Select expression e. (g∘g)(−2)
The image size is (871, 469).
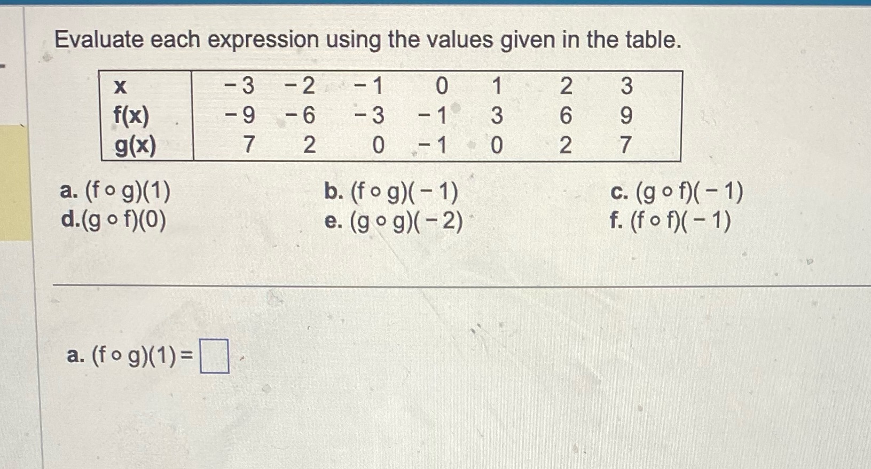click(393, 221)
